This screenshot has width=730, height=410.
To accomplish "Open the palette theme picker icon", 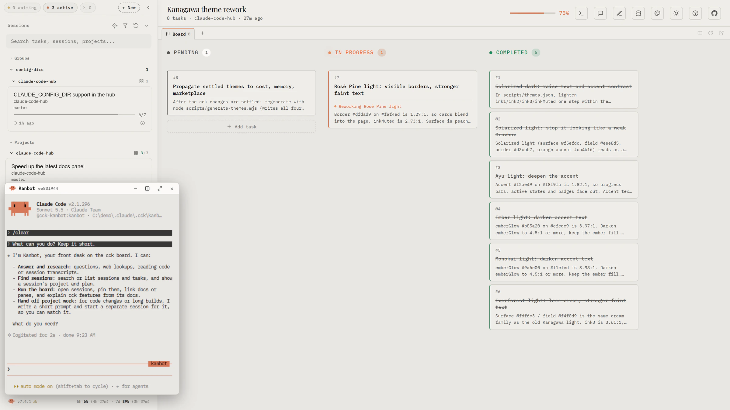I will click(657, 13).
